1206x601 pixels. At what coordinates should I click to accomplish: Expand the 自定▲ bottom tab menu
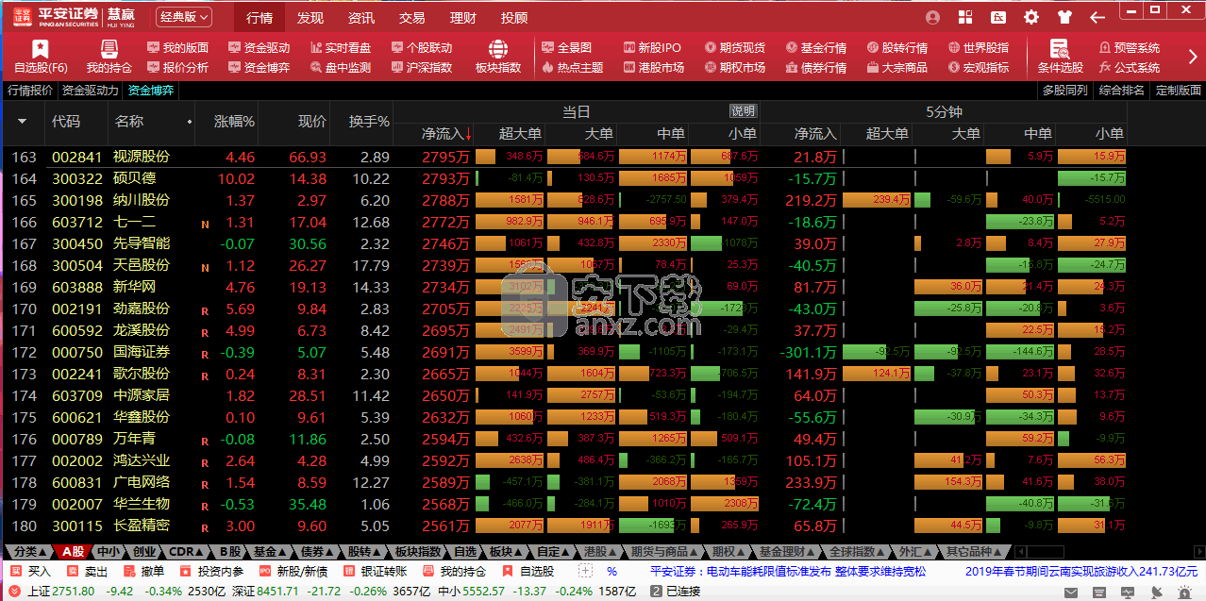coord(552,551)
